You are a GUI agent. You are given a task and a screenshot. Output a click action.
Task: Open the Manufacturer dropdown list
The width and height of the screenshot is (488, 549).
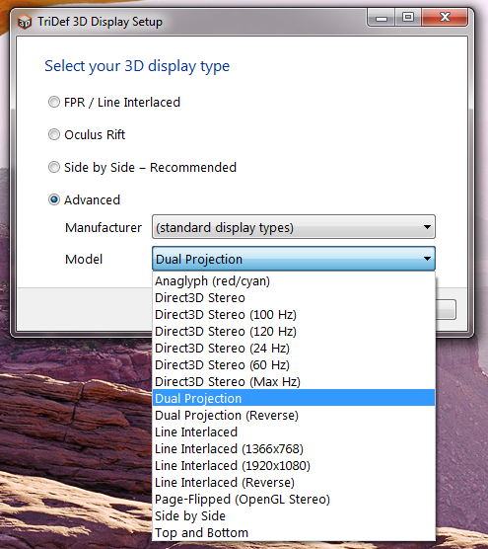tap(294, 227)
